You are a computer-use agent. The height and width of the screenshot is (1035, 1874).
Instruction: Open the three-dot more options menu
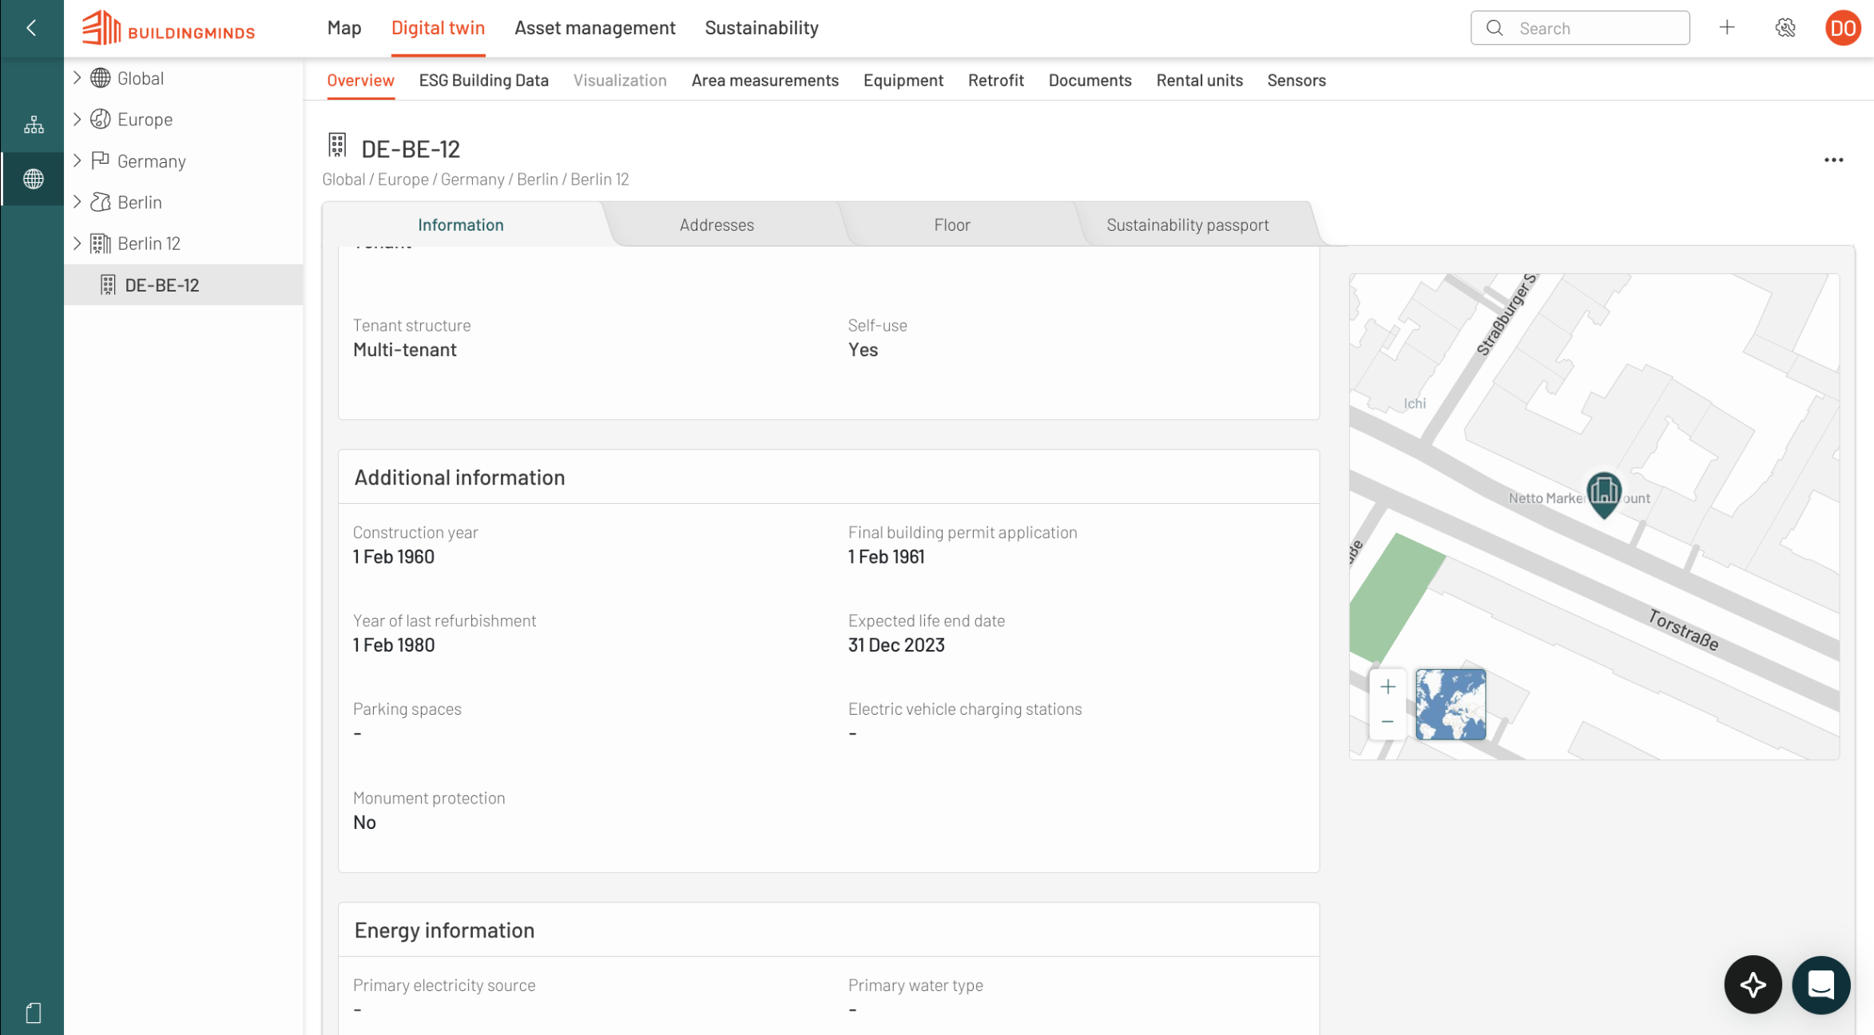(1833, 160)
